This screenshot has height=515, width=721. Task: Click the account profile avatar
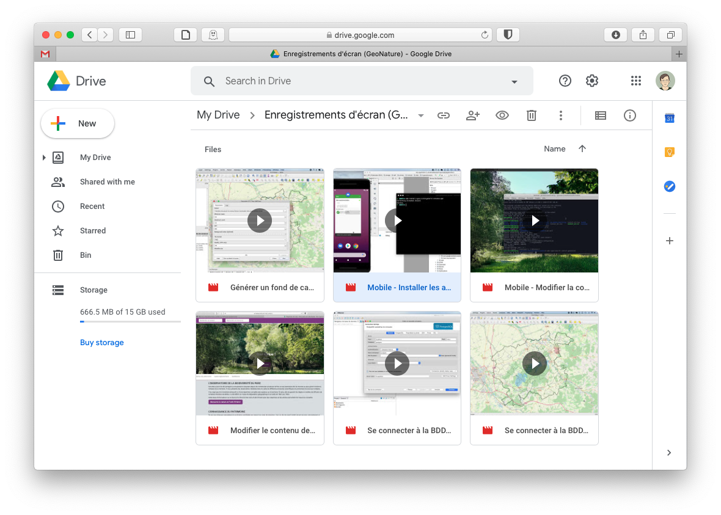(665, 81)
